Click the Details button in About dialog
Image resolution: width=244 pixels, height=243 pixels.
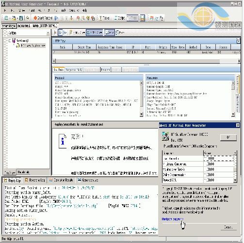point(228,227)
